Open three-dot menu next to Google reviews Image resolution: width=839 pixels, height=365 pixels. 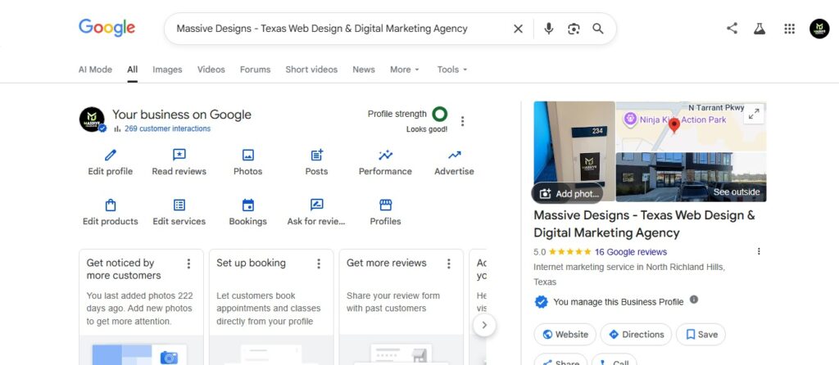(758, 251)
